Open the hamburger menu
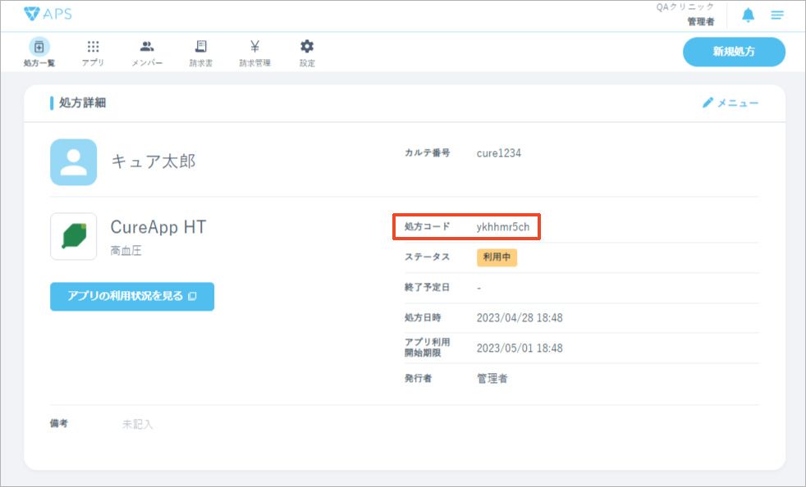 777,16
